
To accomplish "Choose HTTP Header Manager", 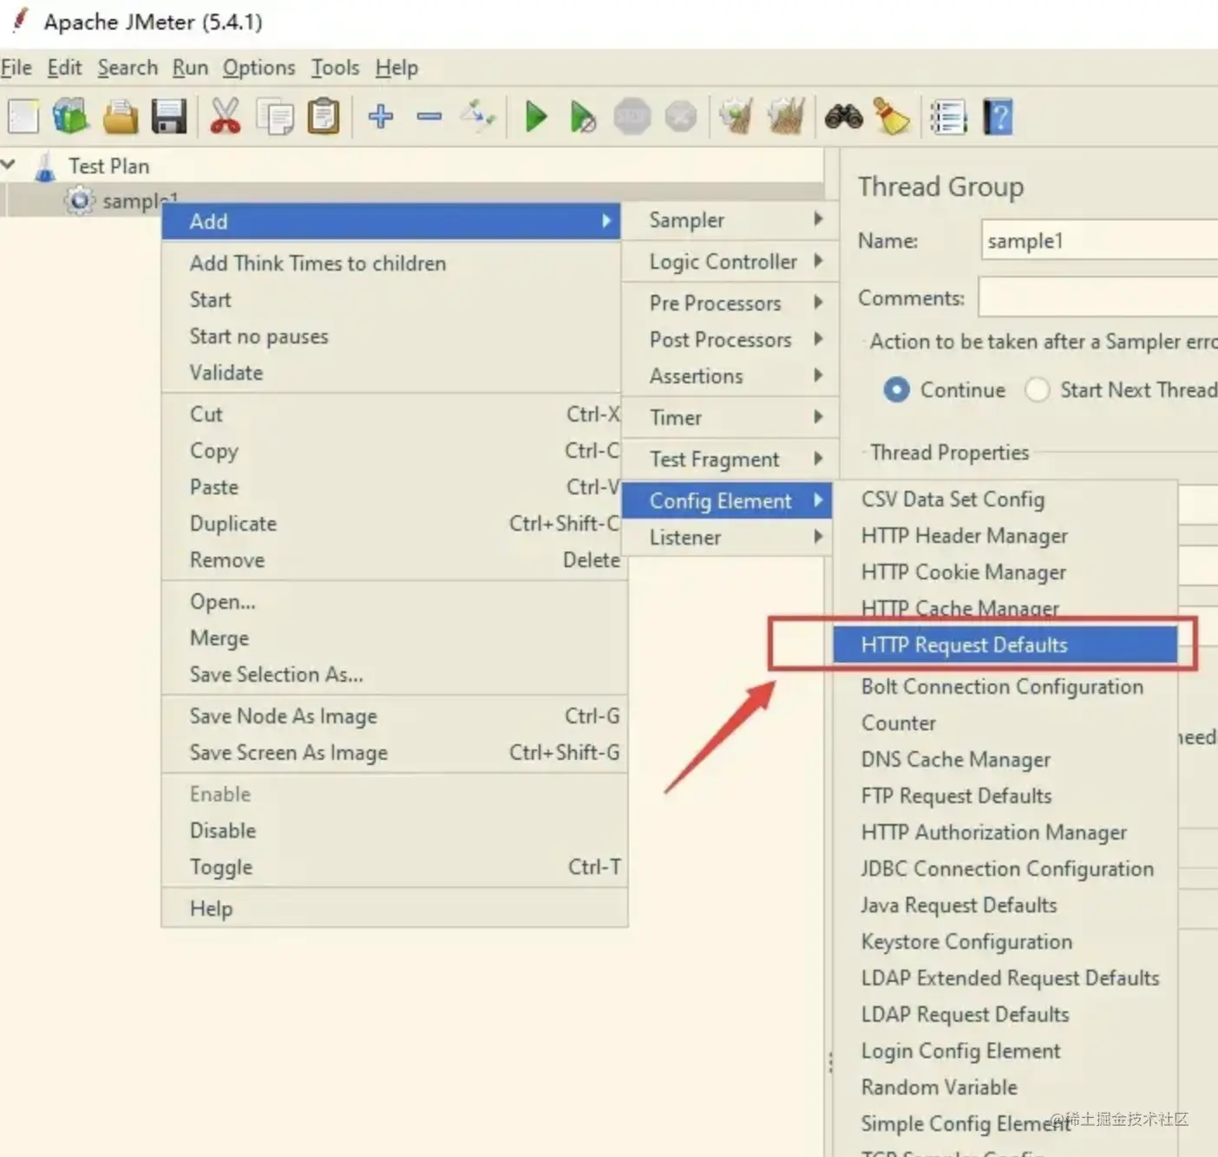I will click(1005, 535).
